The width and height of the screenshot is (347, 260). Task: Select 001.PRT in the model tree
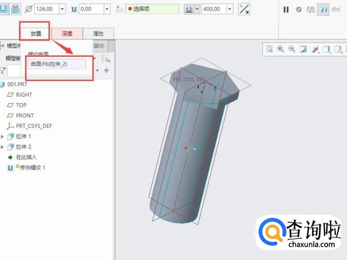(17, 84)
